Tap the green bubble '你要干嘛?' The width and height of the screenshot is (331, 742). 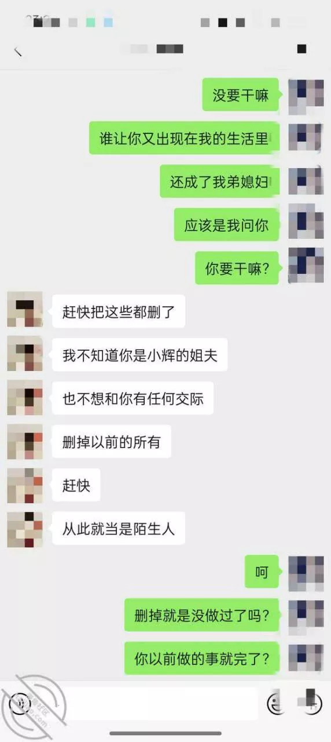237,268
